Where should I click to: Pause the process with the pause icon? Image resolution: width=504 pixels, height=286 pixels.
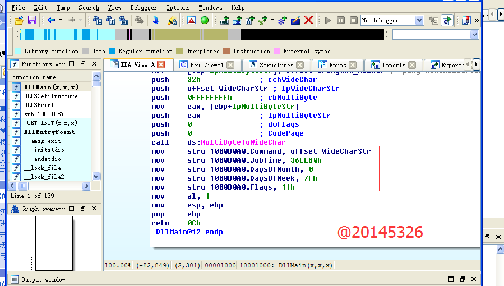pos(341,20)
